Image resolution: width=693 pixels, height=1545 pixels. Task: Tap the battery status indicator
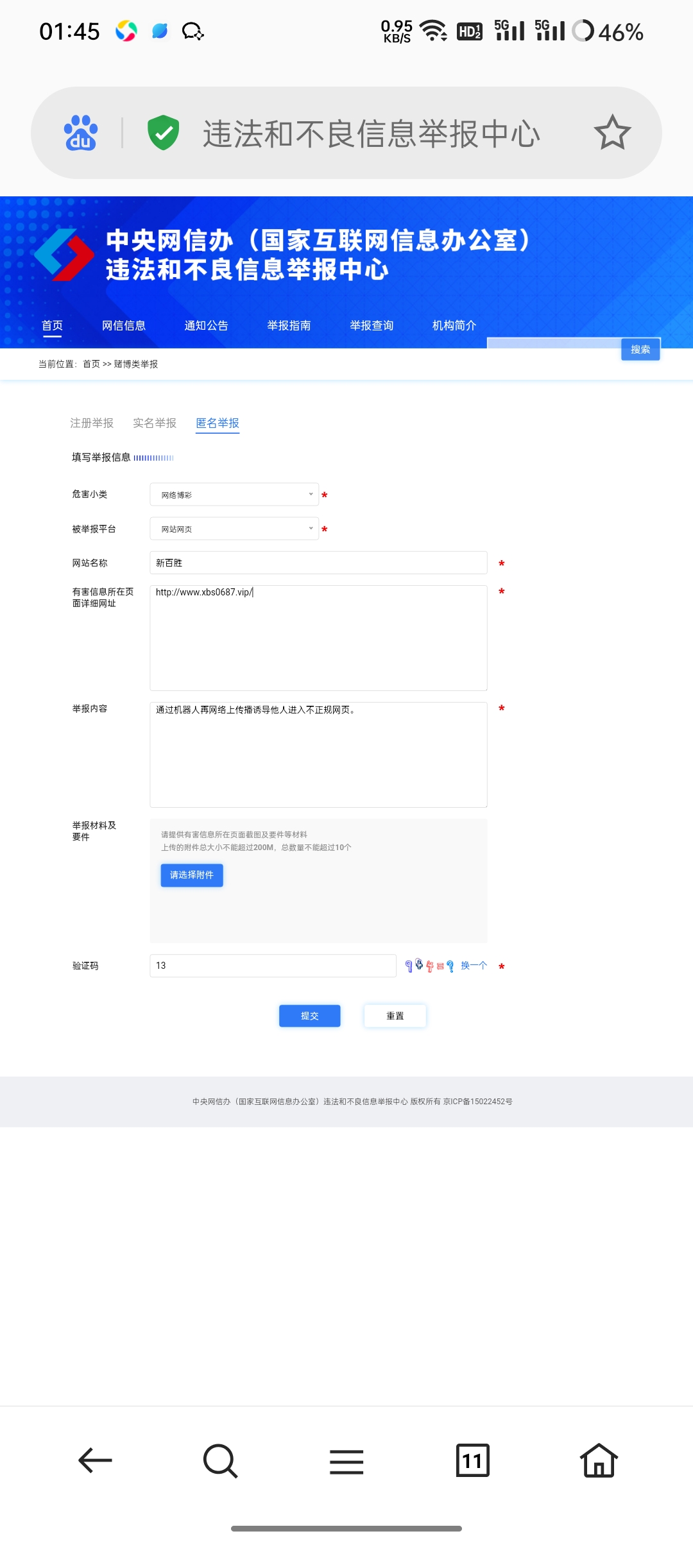[x=607, y=31]
